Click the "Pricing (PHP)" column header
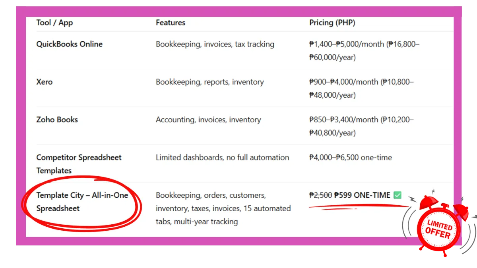Screen dimensions: 477x268 click(332, 23)
